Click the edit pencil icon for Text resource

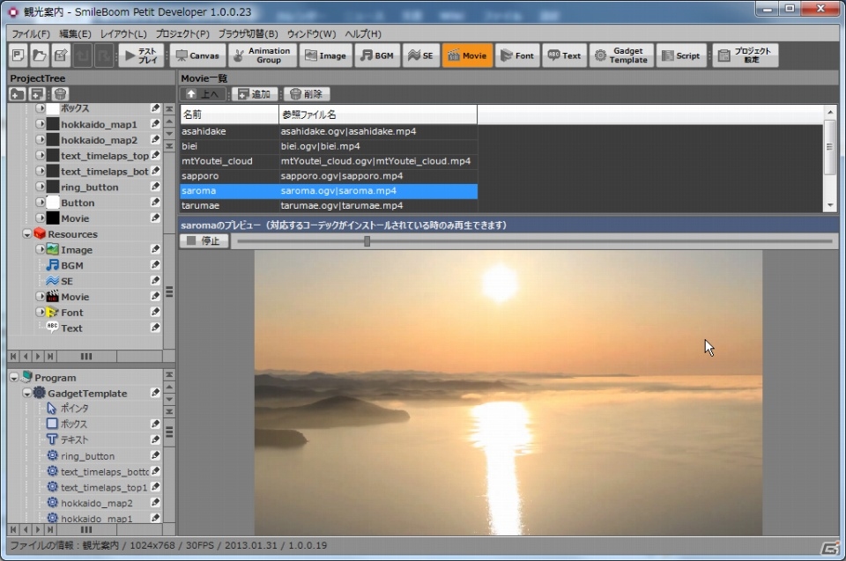pos(155,327)
